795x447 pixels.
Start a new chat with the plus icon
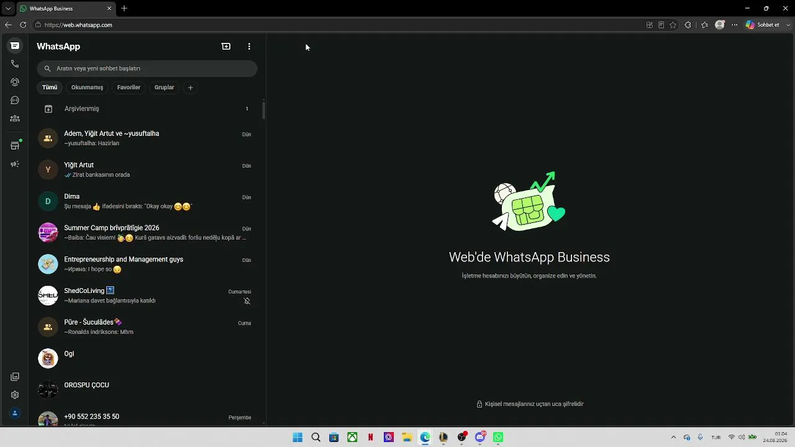click(x=226, y=47)
